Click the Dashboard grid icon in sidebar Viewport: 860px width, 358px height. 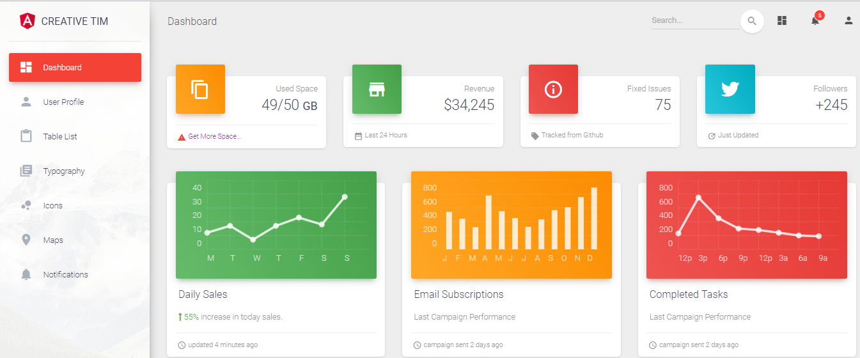[26, 67]
